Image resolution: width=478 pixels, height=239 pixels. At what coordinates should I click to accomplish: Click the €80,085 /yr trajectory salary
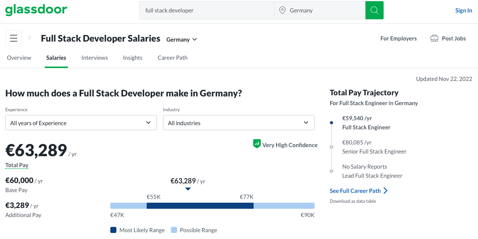point(357,142)
